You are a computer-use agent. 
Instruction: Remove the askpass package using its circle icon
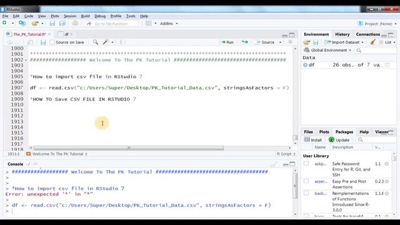tap(387, 164)
